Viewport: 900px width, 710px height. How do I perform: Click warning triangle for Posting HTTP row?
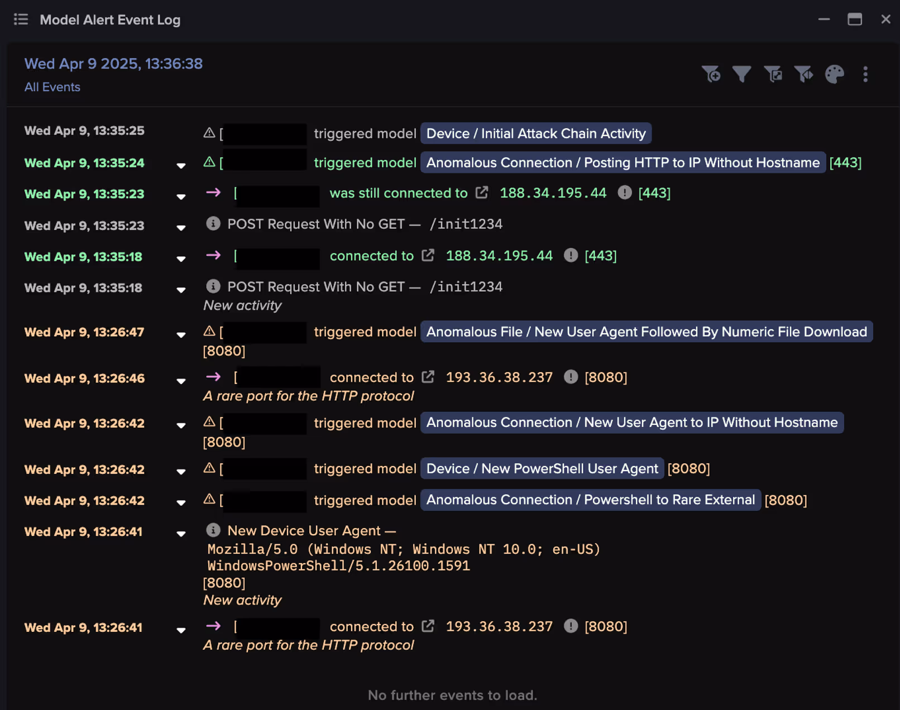point(209,162)
